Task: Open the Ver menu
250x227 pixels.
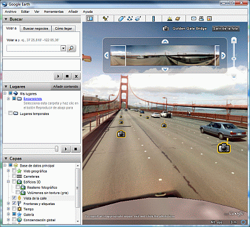Action: point(37,12)
